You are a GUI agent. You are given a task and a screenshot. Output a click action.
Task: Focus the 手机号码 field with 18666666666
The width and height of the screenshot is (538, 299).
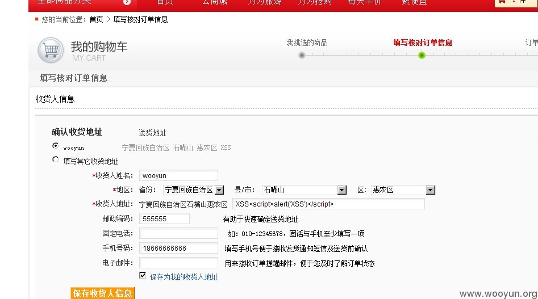coord(178,248)
